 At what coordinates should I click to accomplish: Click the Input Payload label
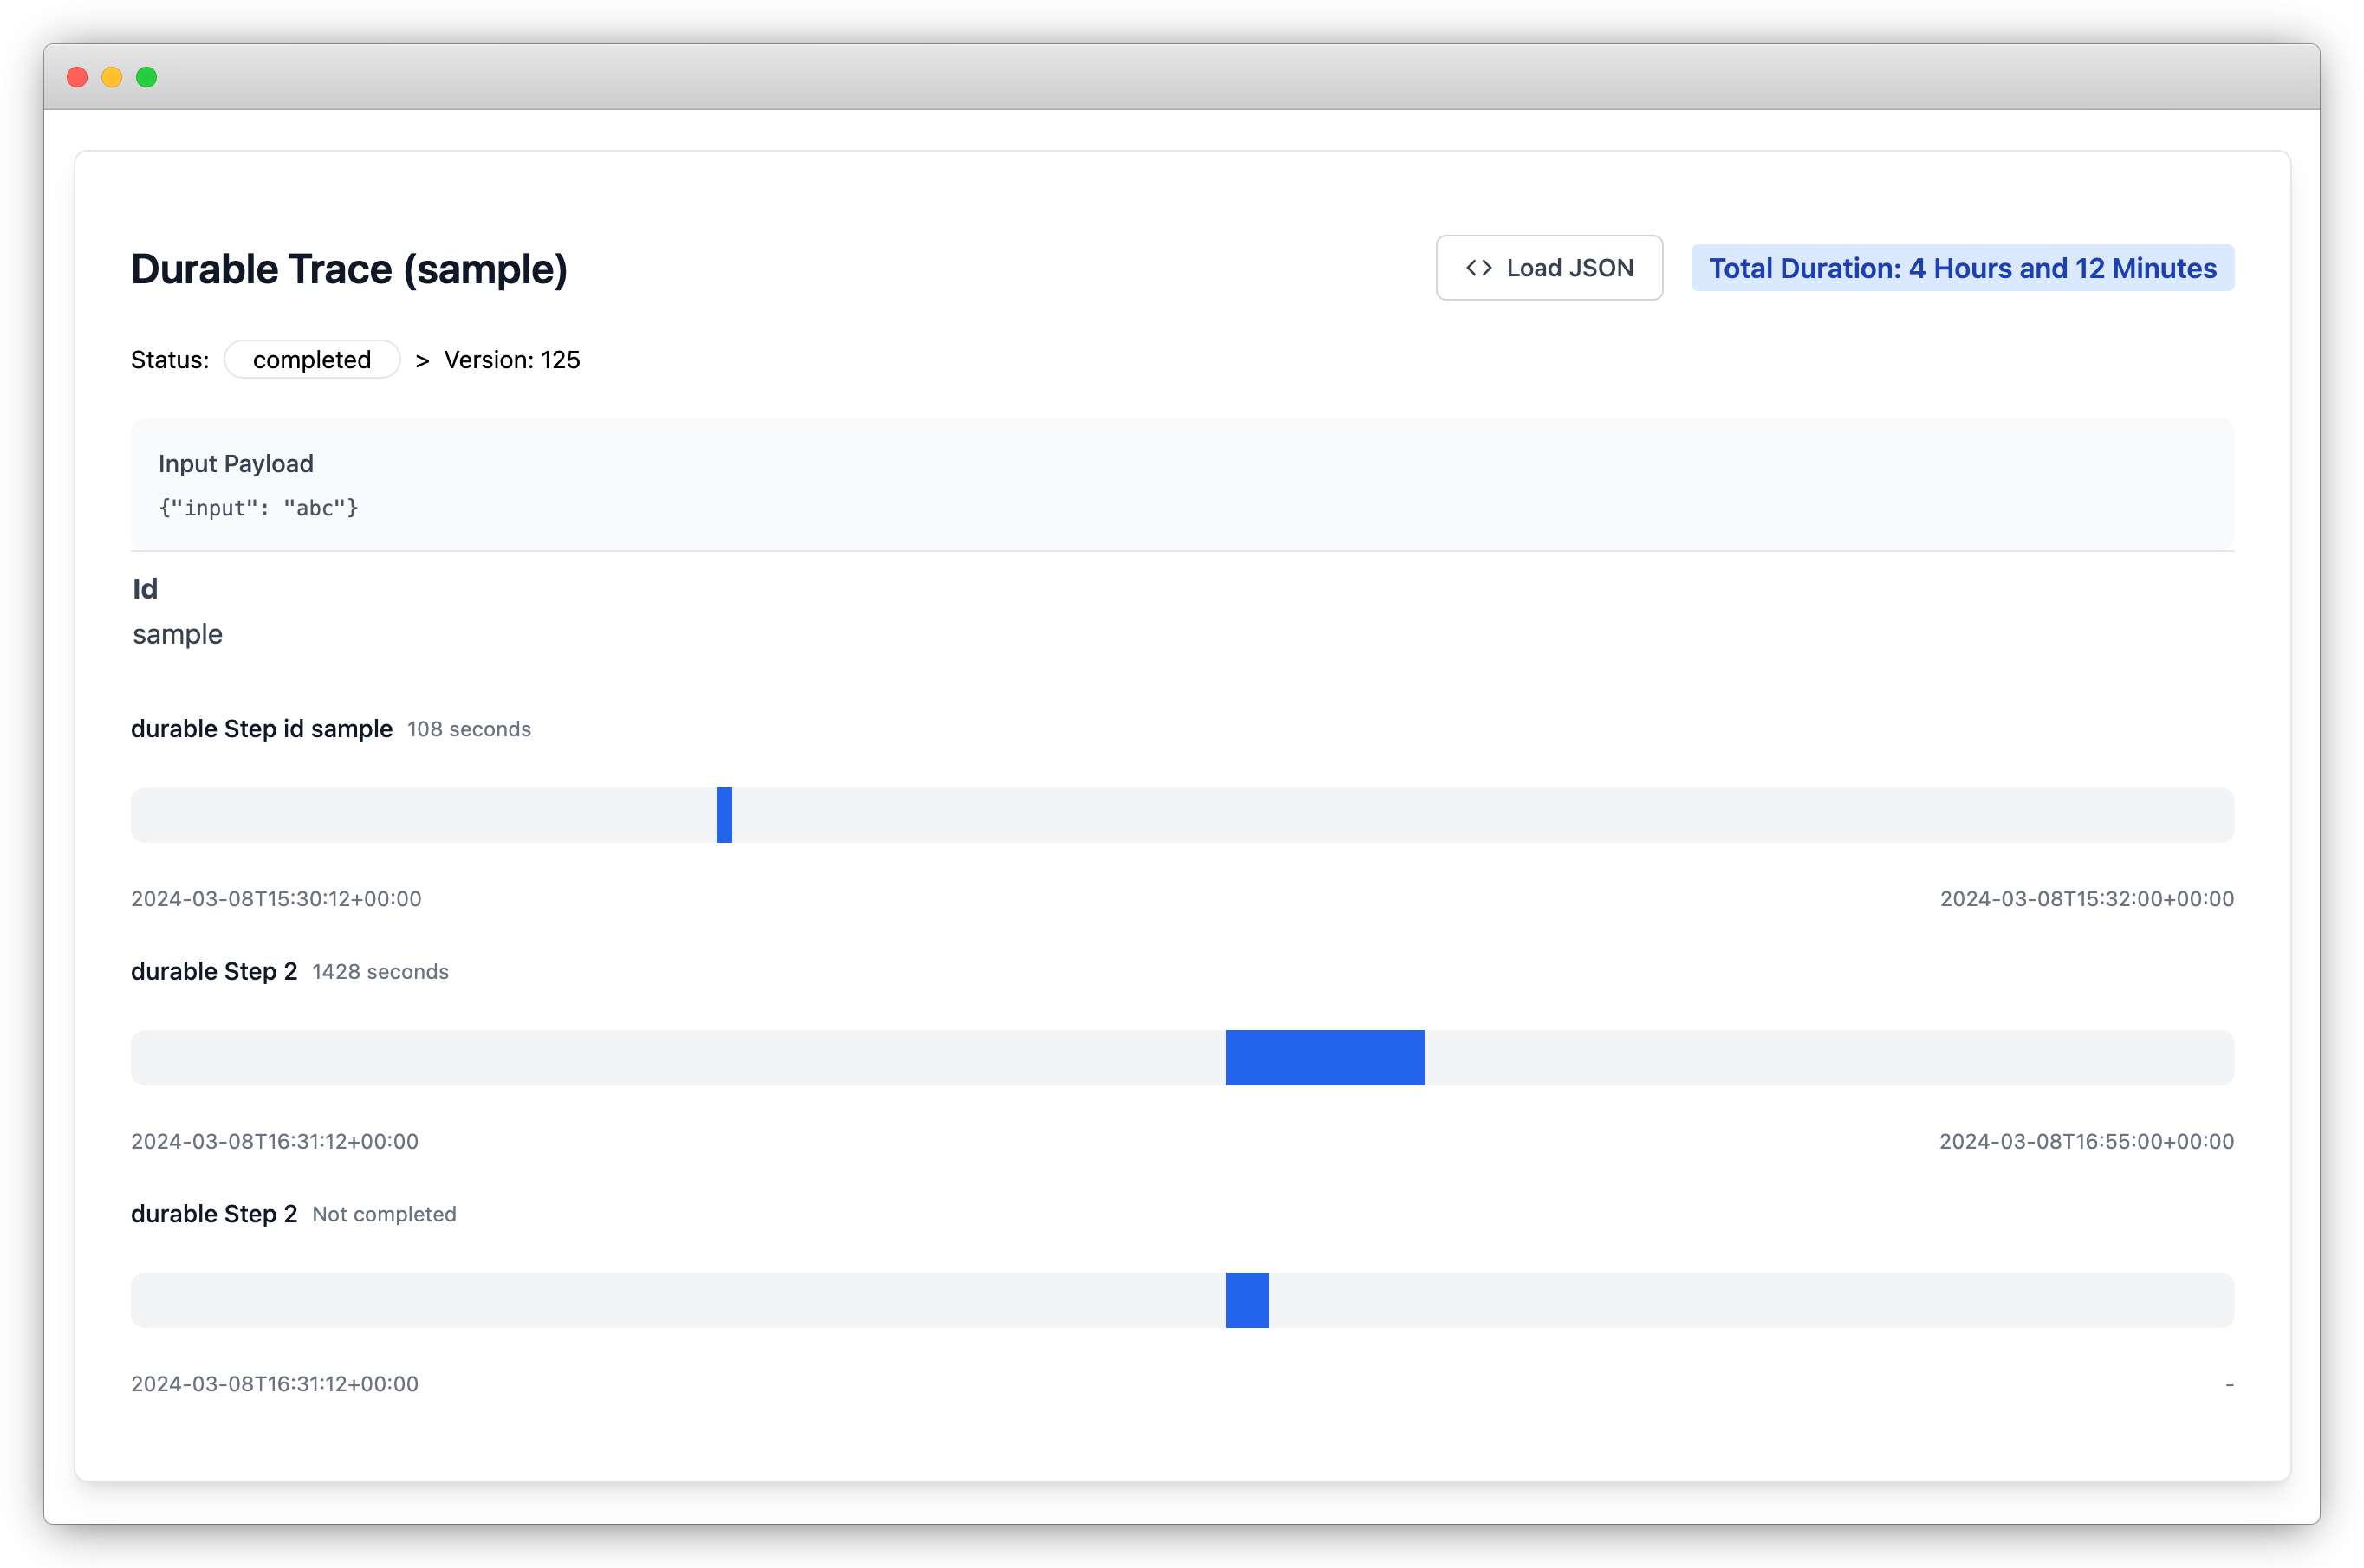click(235, 464)
